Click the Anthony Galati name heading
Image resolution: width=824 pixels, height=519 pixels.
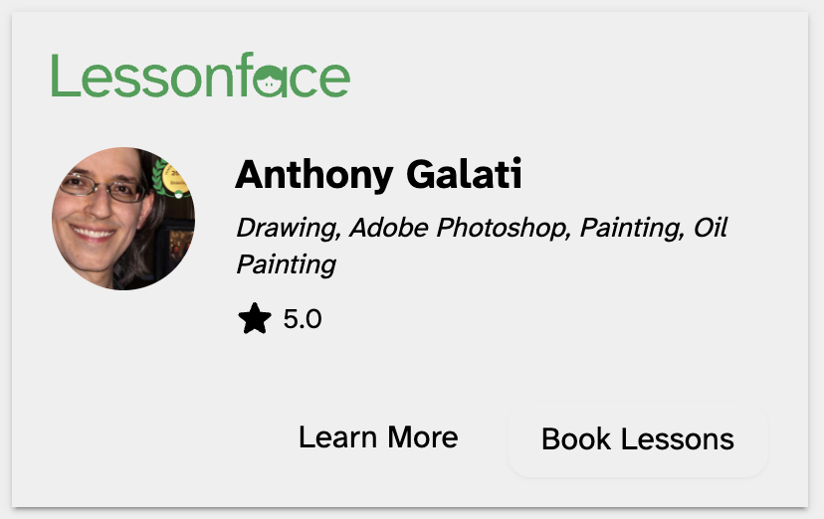click(378, 176)
